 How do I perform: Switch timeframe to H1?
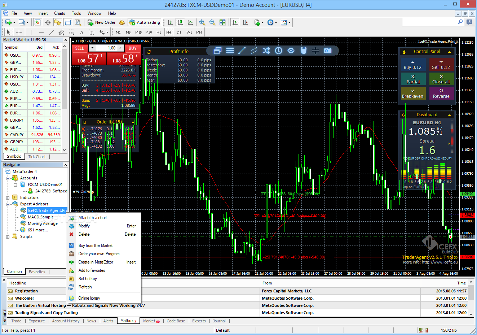point(159,32)
